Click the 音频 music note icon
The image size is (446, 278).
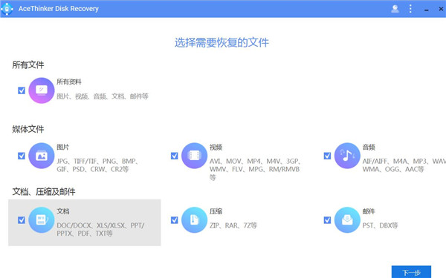tap(347, 156)
